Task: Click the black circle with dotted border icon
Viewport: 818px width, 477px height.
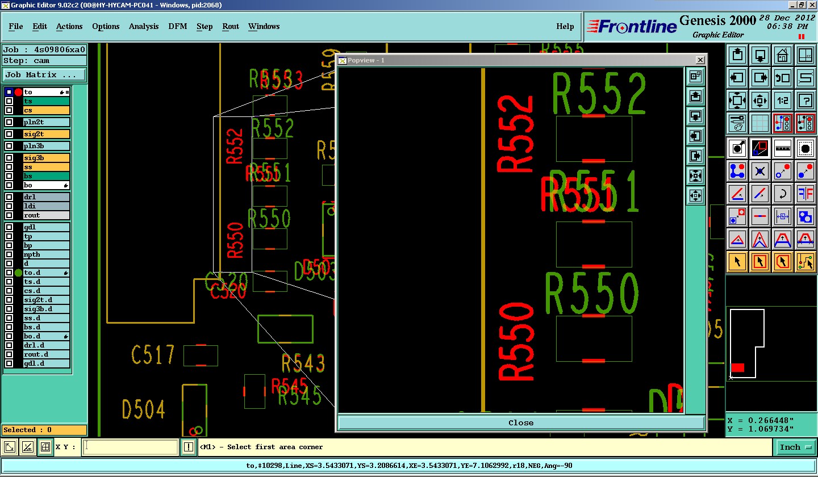Action: coord(806,149)
